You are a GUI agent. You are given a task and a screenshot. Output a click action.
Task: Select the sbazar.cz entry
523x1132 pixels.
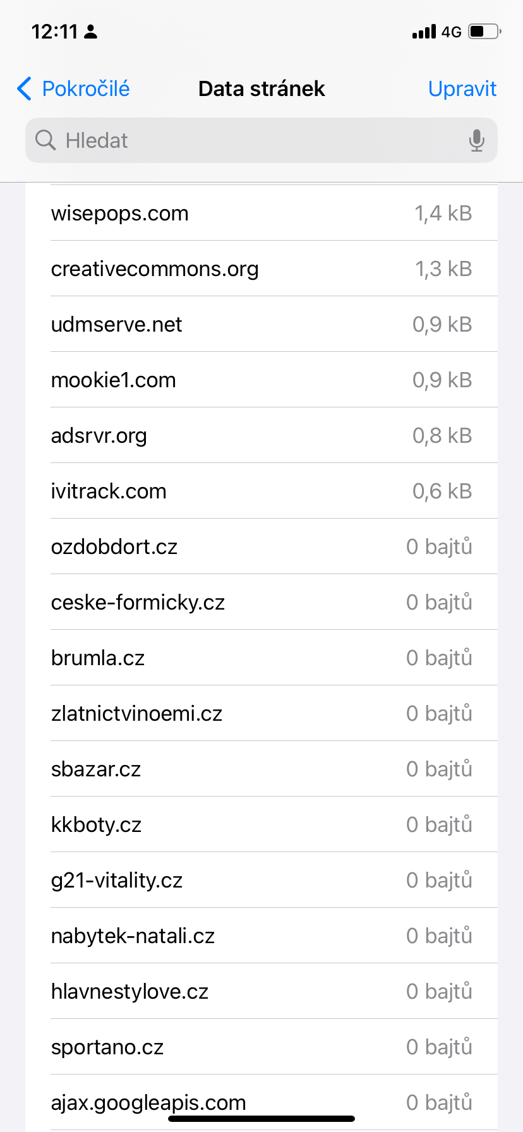261,769
